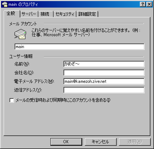The width and height of the screenshot is (154, 149).
Task: Click the 名前 field showing かめぞ～
Action: (x=104, y=64)
